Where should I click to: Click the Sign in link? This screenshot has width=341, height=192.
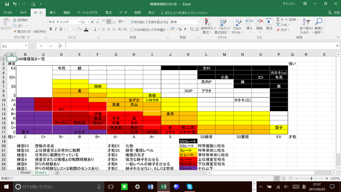point(289,4)
